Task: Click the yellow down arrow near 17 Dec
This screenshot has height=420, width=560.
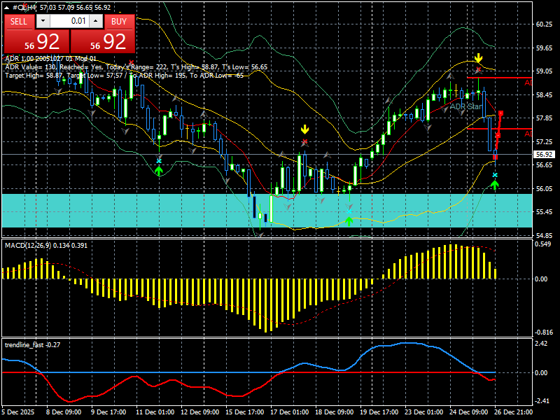Action: coord(304,129)
